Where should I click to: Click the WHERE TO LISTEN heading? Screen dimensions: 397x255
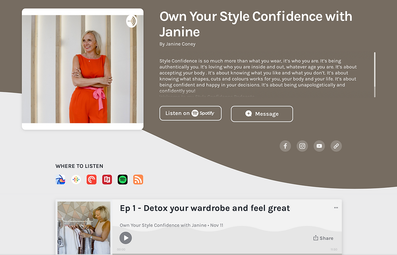79,166
